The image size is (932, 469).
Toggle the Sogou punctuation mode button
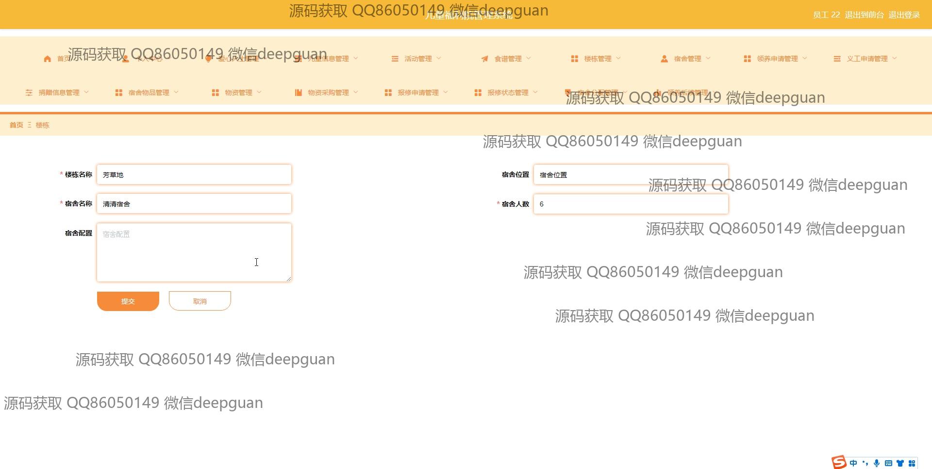pyautogui.click(x=865, y=463)
